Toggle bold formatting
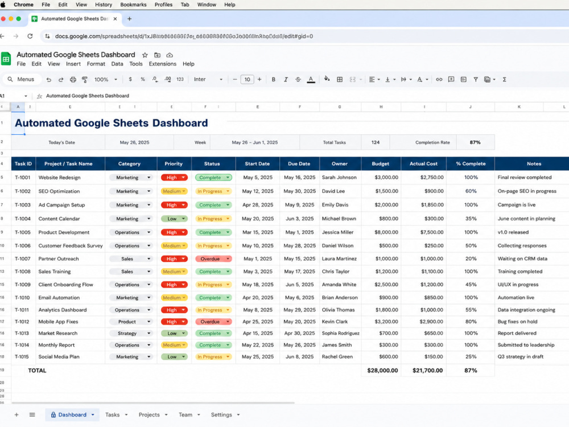Screen dimensions: 569x427 pos(274,80)
